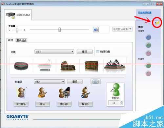This screenshot has height=128, width=164.
Task: Click the Realtek title bar speaker icon
Action: (3, 4)
